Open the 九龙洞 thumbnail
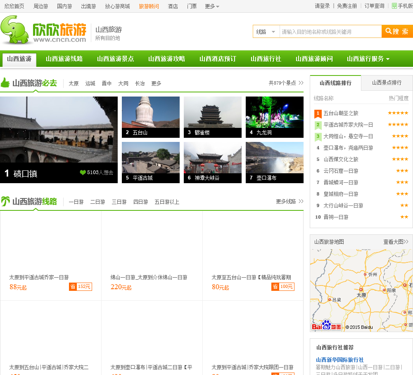Screen dimensions: 413x375 [275, 117]
